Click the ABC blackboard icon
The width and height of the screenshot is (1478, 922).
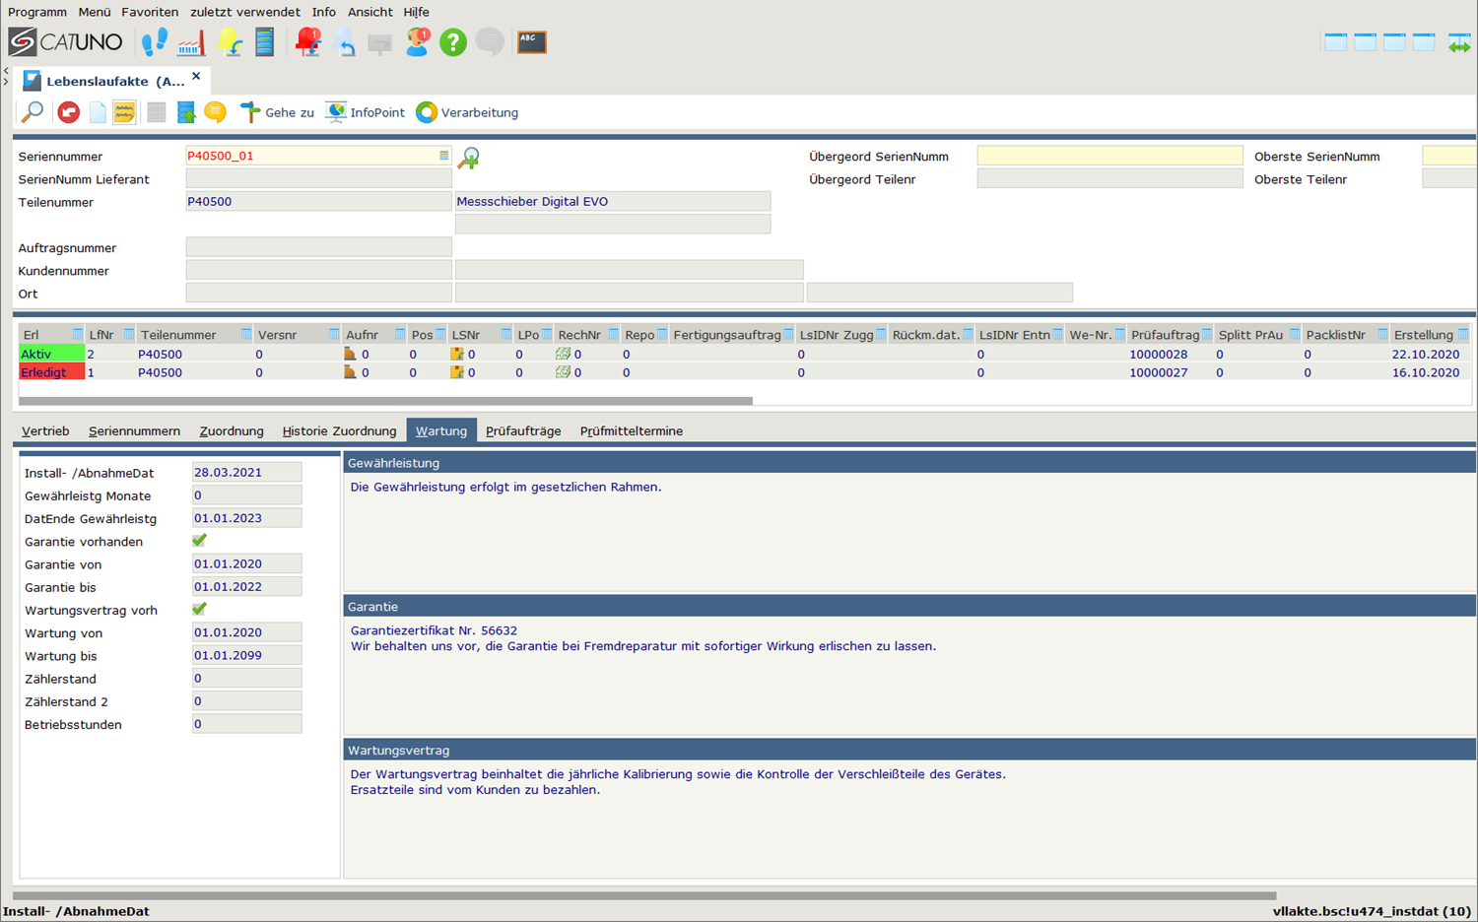coord(532,42)
